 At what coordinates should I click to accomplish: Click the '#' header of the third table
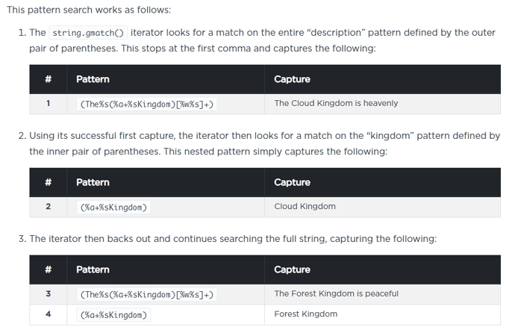(x=48, y=270)
